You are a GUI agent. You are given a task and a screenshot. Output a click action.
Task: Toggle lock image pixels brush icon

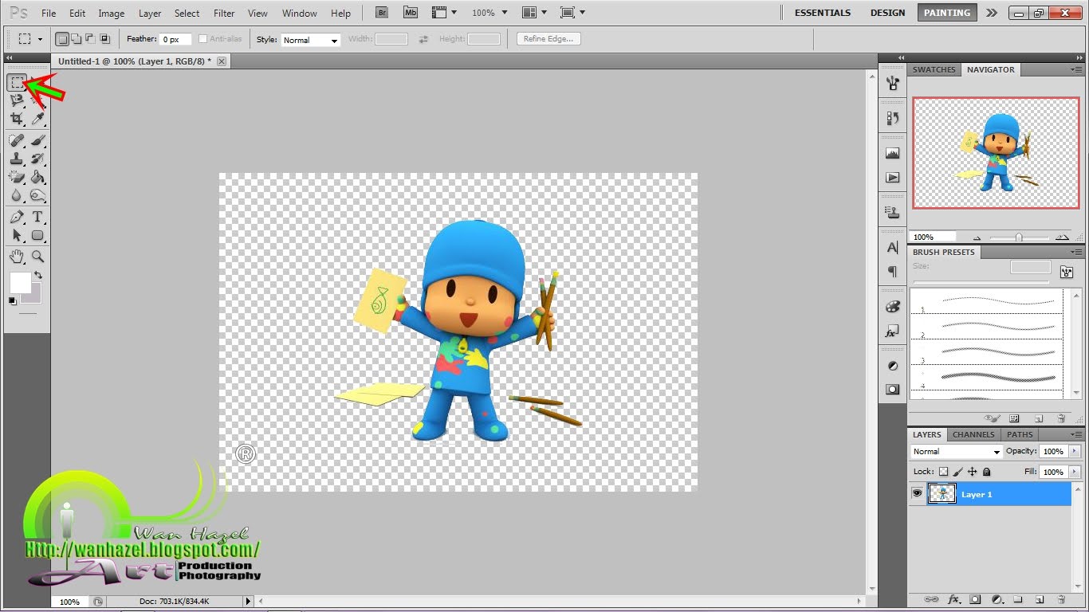[x=958, y=472]
